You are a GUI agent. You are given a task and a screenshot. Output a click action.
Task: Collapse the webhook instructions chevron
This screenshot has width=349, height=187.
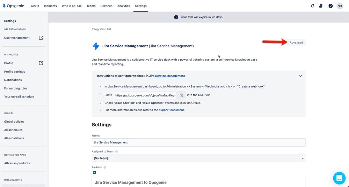[300, 76]
